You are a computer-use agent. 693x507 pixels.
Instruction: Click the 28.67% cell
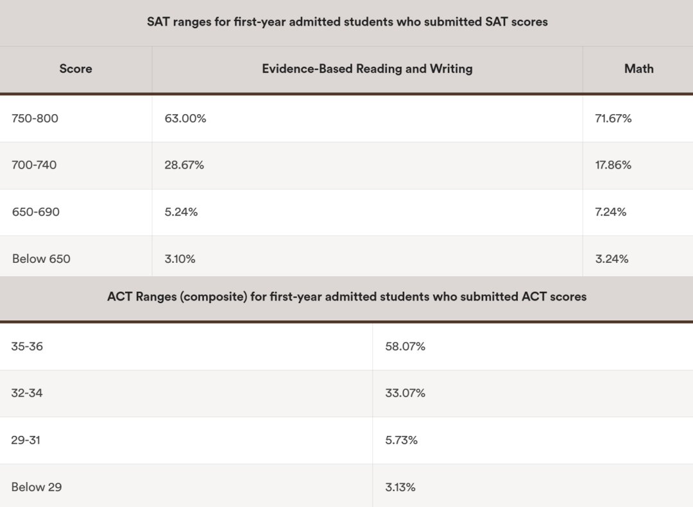tap(184, 165)
